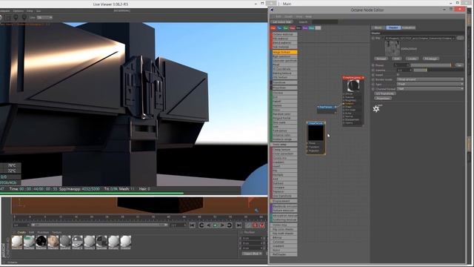
Task: Select the small blue ImageTexture node
Action: 327,109
